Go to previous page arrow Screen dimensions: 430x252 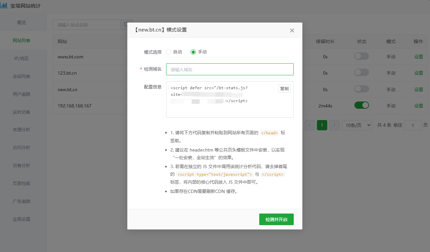[310, 125]
